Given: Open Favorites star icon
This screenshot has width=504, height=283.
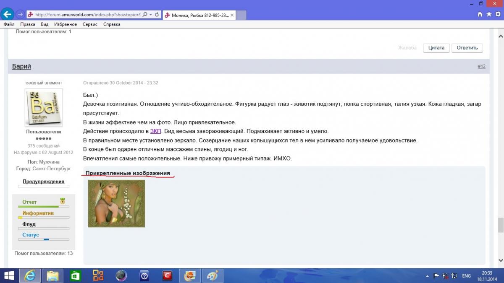Looking at the screenshot, I should [488, 14].
